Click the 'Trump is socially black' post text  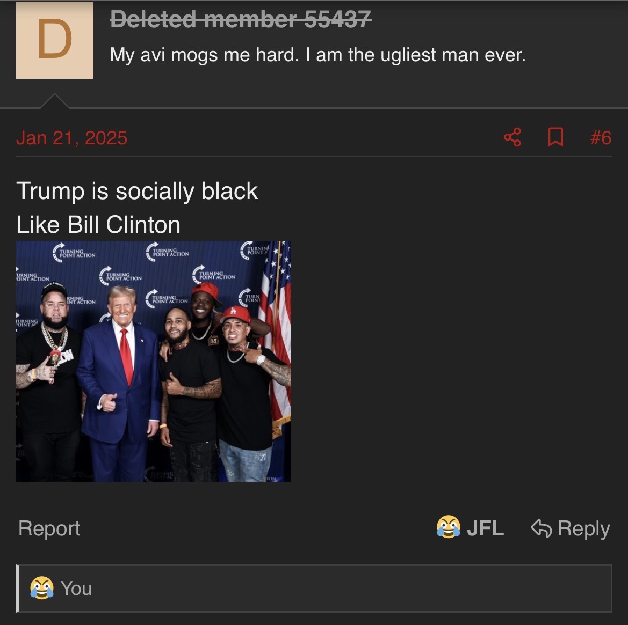137,191
